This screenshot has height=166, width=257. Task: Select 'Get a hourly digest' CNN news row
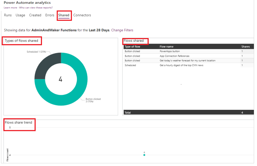coord(189,65)
